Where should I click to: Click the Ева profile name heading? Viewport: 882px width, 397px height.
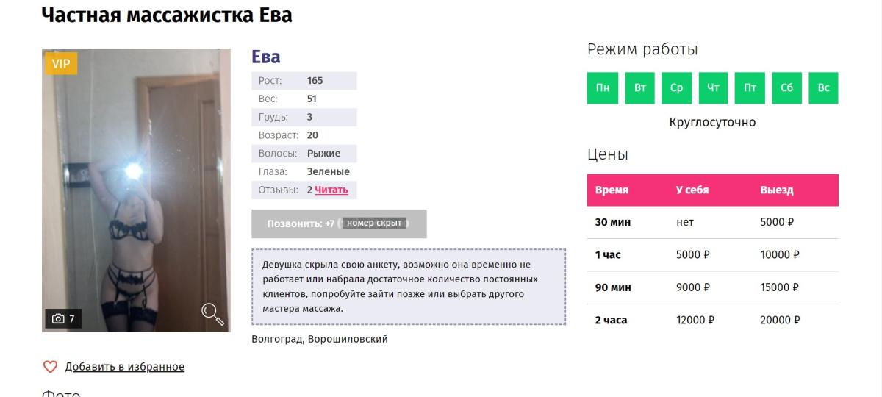[266, 57]
